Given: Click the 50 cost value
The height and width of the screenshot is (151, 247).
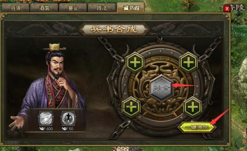Looking at the screenshot, I should point(71,129).
